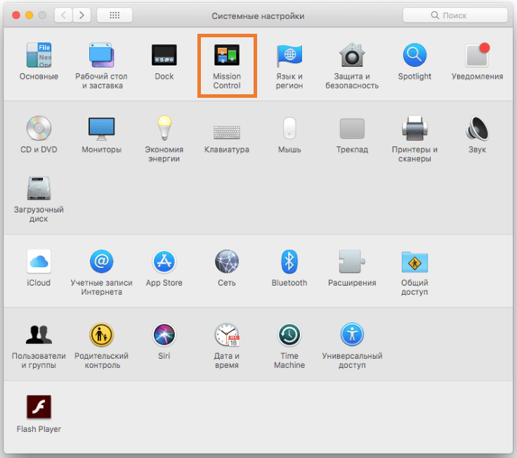Image resolution: width=517 pixels, height=458 pixels.
Task: Go forward with the toolbar arrow
Action: click(81, 15)
